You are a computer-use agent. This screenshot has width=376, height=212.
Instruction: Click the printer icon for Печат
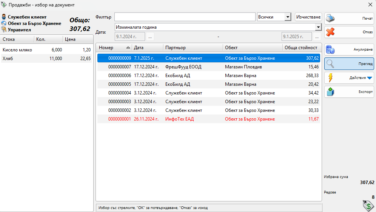click(330, 18)
